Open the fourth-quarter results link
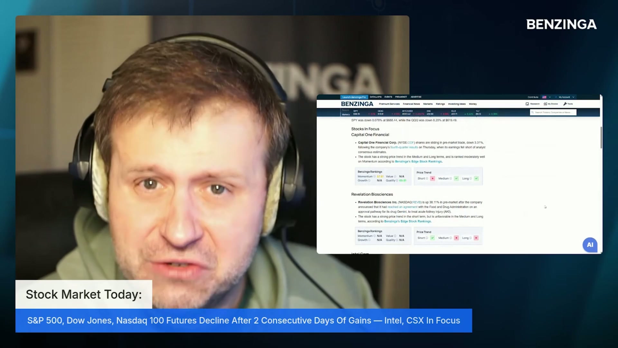The image size is (618, 348). [x=404, y=147]
